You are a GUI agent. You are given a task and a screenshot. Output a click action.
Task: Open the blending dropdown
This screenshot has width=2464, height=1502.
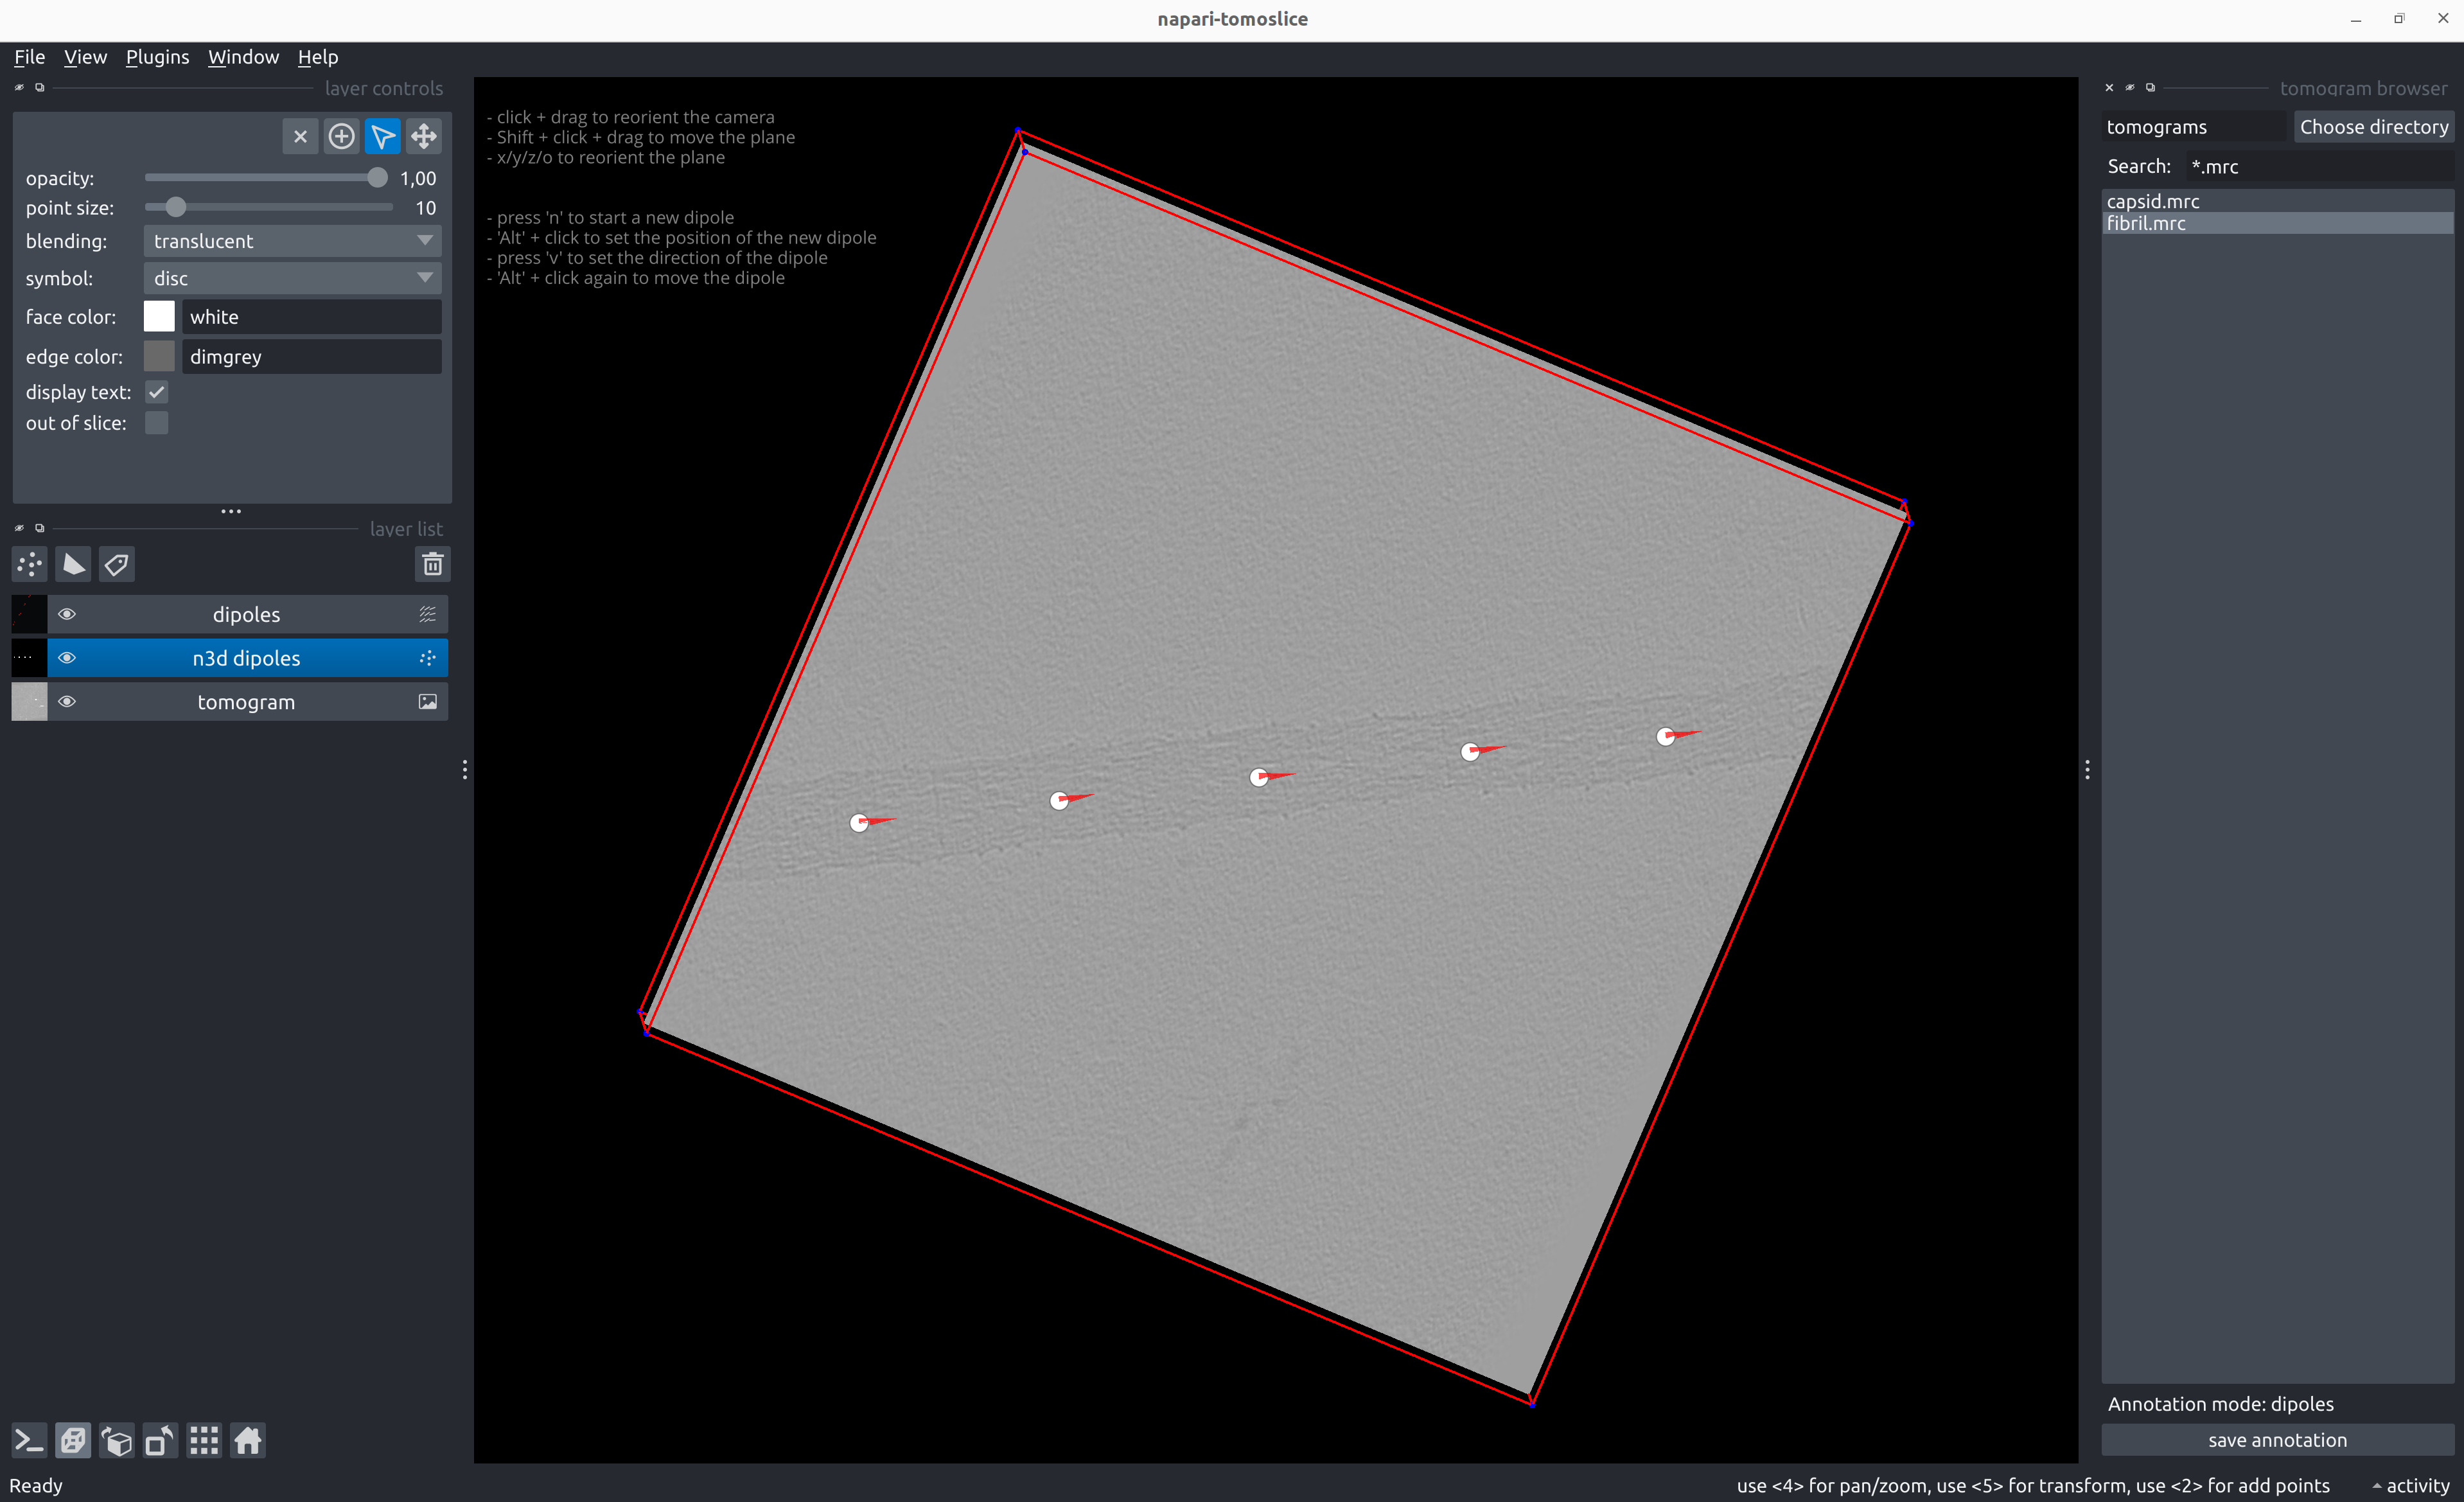click(292, 241)
